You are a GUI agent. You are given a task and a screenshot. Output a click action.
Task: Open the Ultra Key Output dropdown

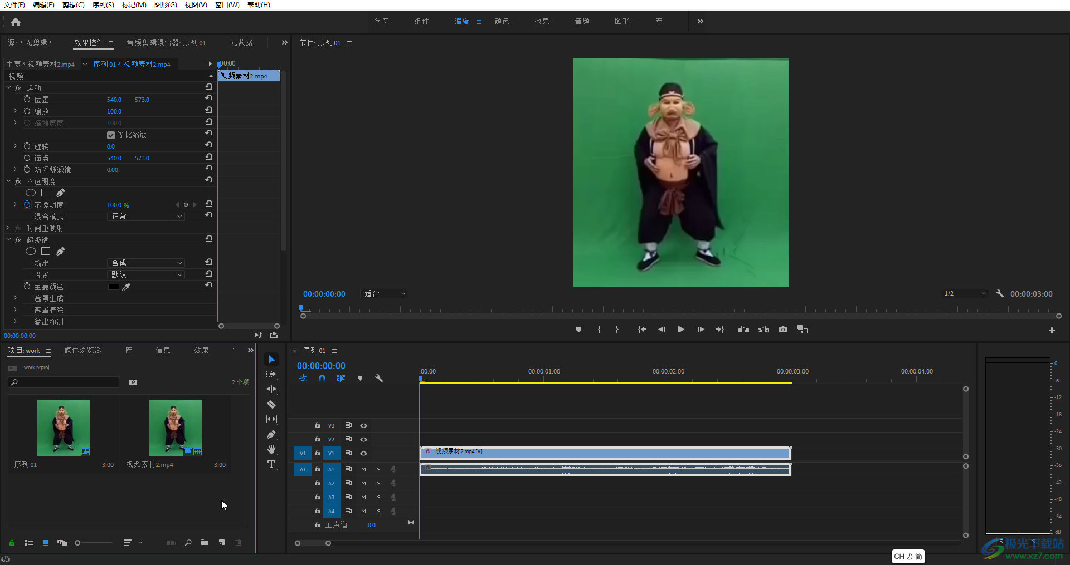[146, 263]
